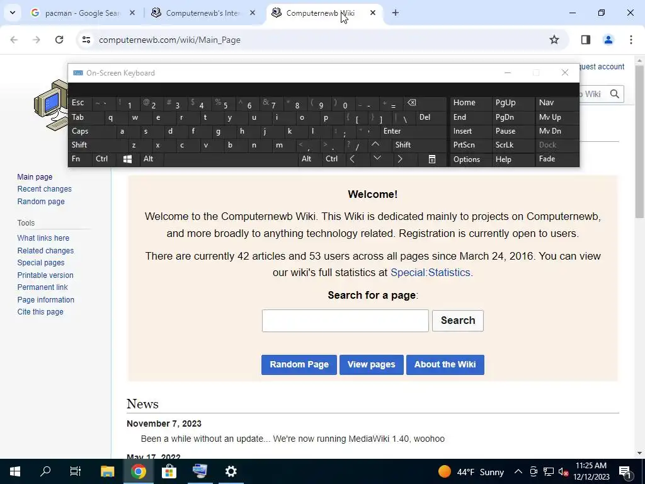Click the View pages button
Viewport: 645px width, 484px height.
372,365
